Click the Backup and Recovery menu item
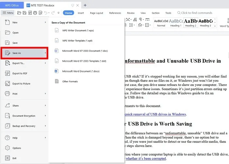 (25, 126)
